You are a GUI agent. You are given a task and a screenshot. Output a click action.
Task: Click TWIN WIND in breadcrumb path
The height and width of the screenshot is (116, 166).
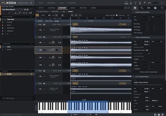[x=55, y=12]
